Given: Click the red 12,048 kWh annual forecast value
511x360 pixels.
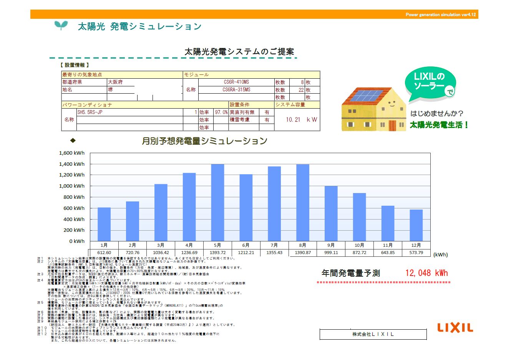Looking at the screenshot, I should (426, 272).
